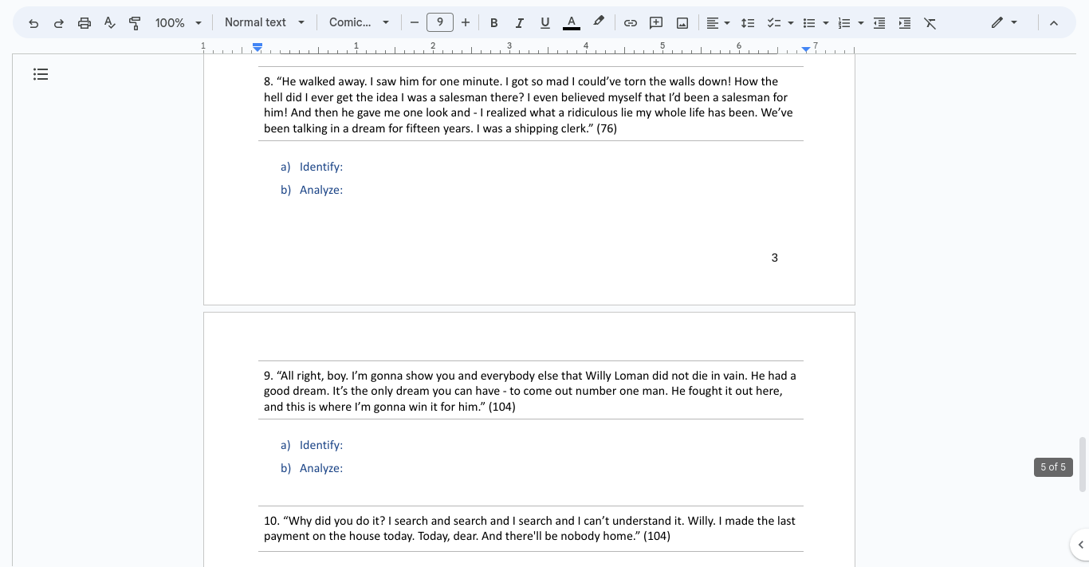Insert an image

point(682,23)
